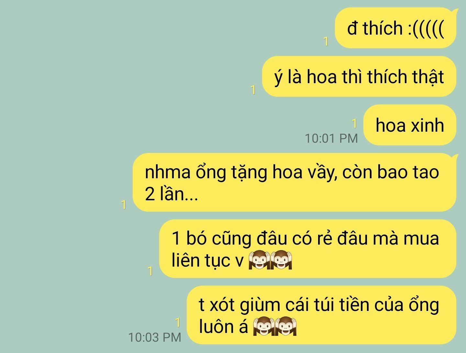This screenshot has width=466, height=353.
Task: Tap read count beside "ý là hoa" message
Action: (x=253, y=90)
